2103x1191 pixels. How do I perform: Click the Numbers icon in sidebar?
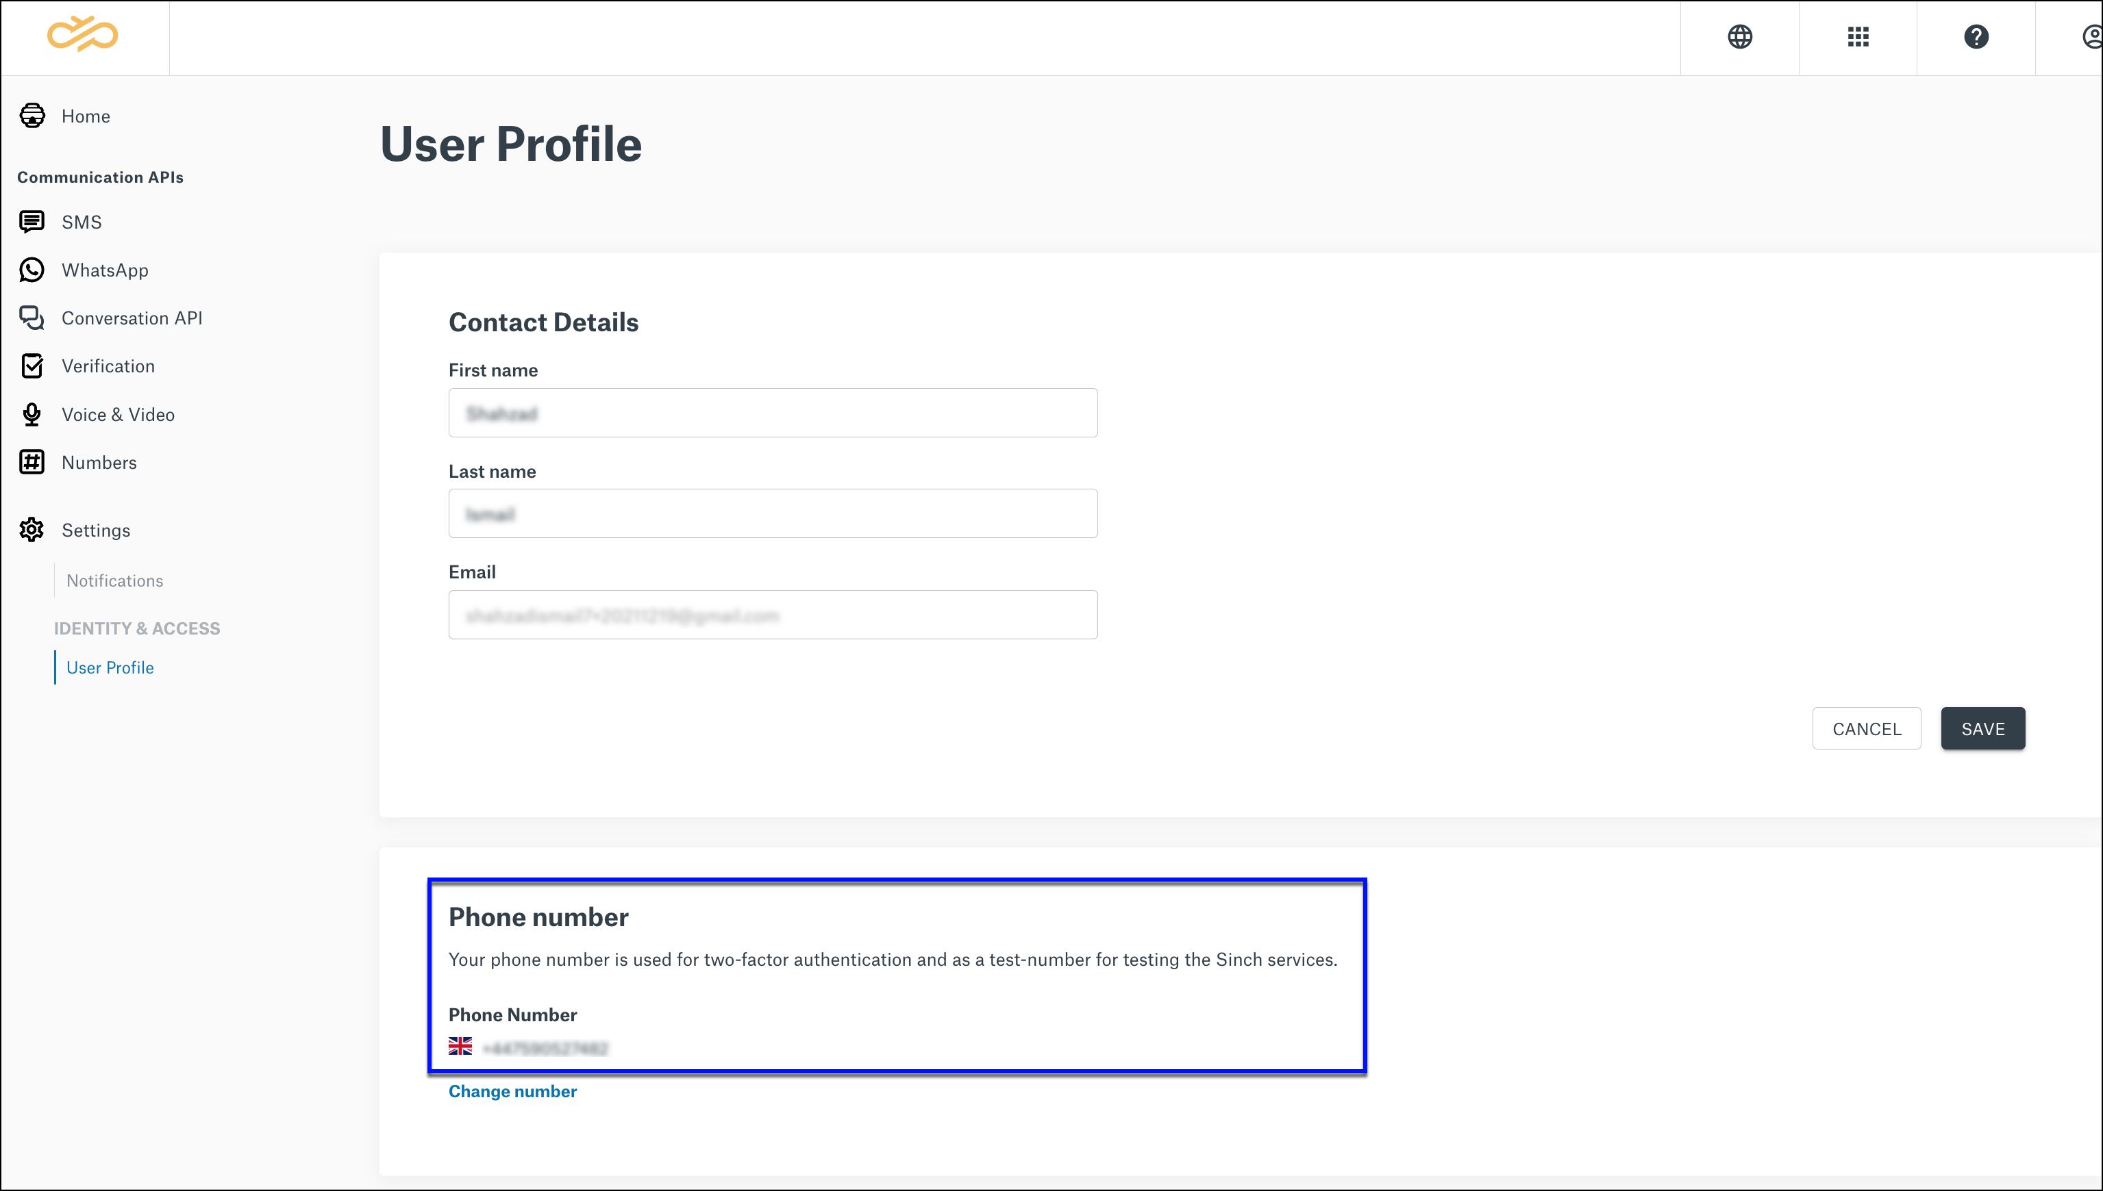[x=32, y=462]
